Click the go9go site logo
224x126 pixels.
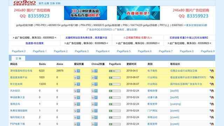(x=24, y=3)
